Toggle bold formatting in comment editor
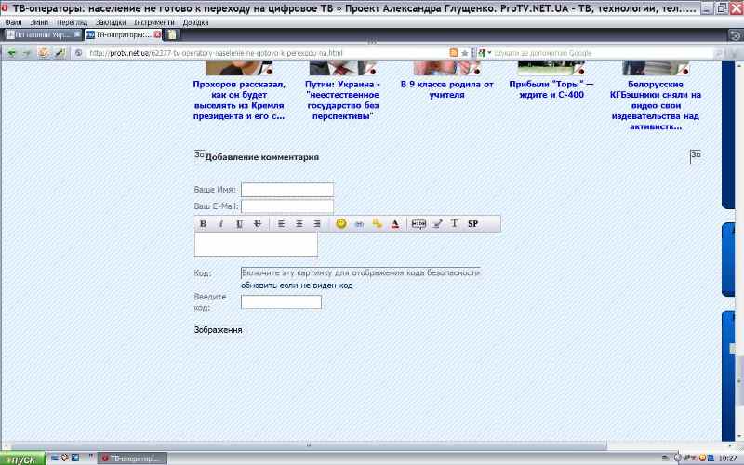The image size is (744, 465). coord(203,224)
